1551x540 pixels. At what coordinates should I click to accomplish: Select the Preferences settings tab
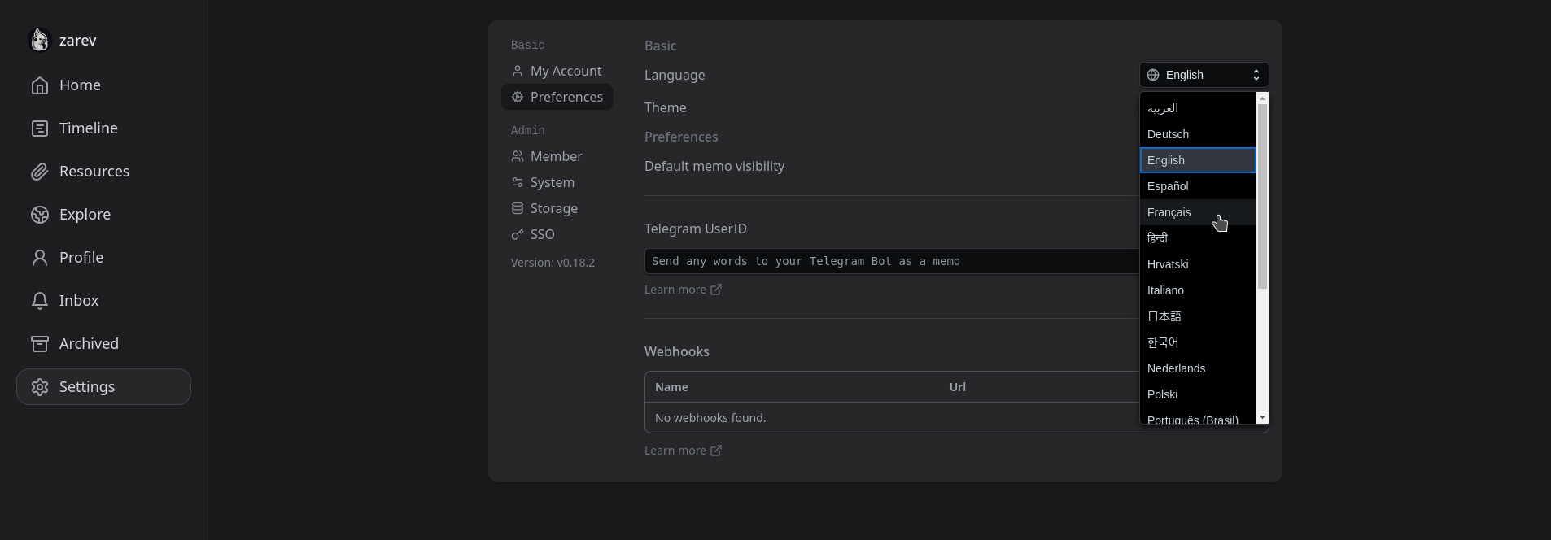pyautogui.click(x=557, y=97)
